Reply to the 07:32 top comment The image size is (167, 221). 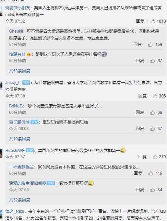coord(140,21)
